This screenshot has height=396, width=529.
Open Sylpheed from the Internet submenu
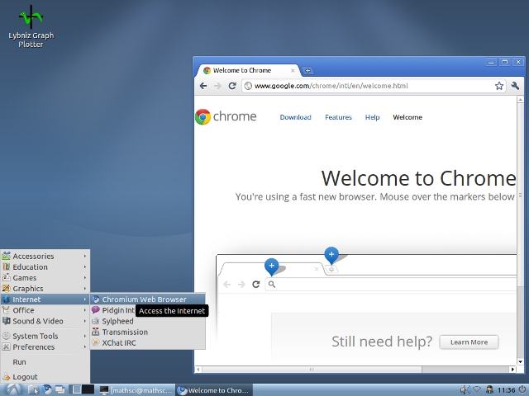(x=147, y=321)
